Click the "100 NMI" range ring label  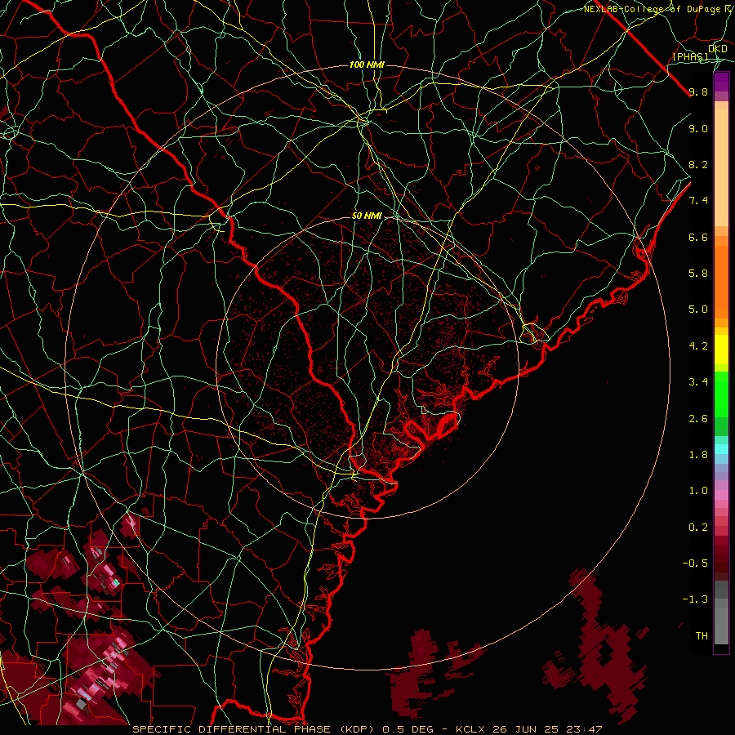click(367, 65)
